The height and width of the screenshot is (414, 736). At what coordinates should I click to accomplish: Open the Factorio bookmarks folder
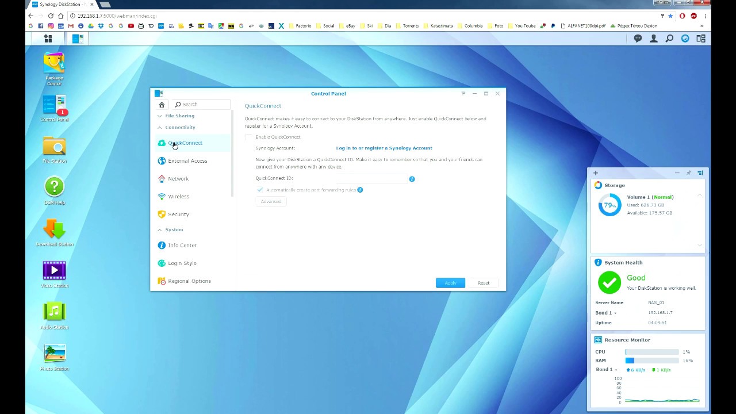pyautogui.click(x=300, y=26)
